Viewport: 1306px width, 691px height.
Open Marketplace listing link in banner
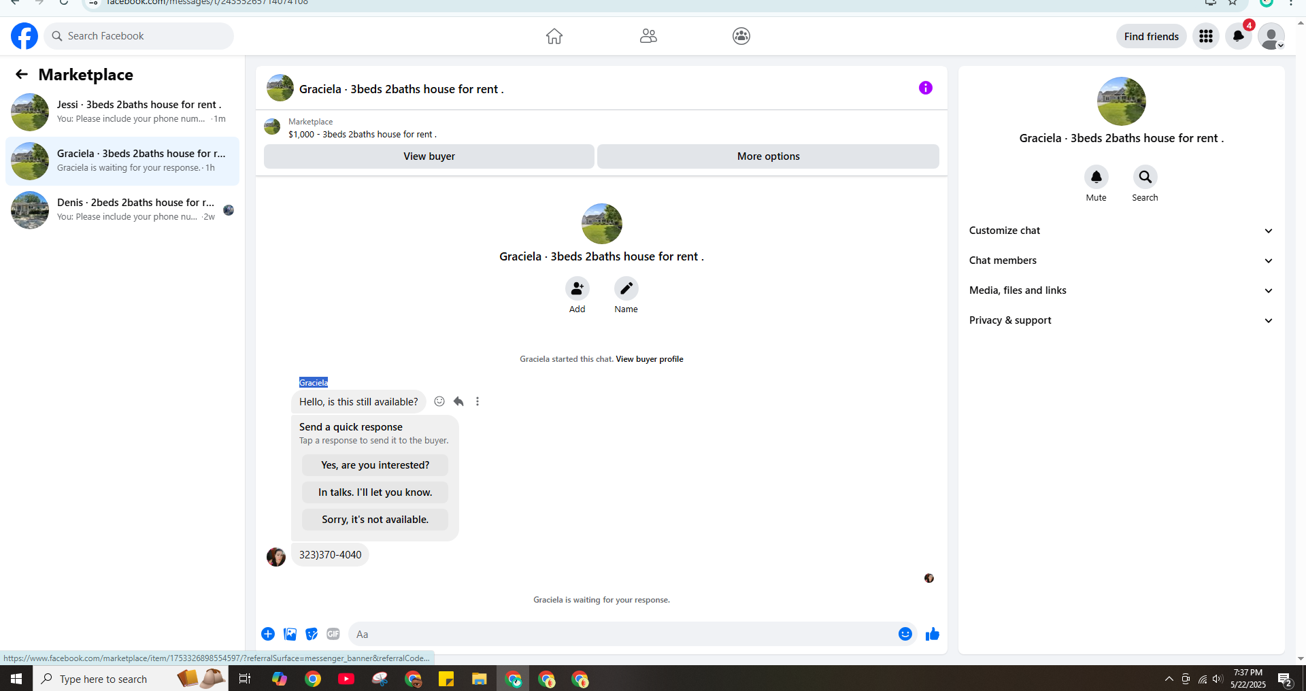click(x=363, y=134)
